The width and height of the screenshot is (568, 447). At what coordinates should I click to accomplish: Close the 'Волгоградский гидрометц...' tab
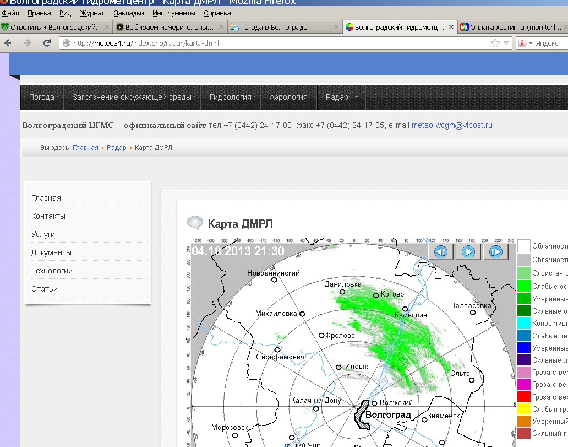click(451, 27)
